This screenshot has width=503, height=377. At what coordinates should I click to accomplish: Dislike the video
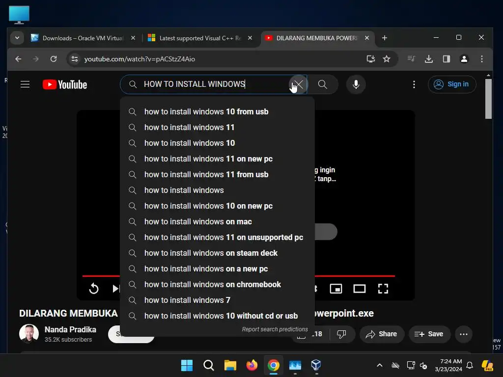coord(341,334)
